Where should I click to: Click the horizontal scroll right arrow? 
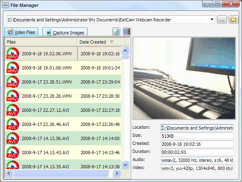point(117,174)
